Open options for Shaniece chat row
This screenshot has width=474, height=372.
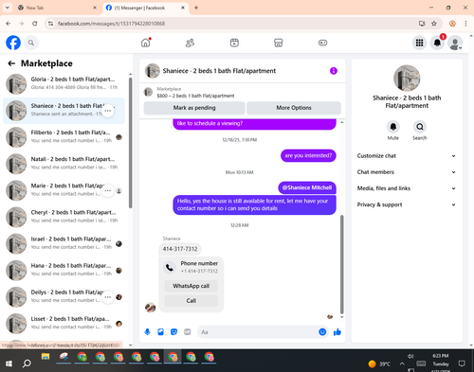click(x=108, y=111)
